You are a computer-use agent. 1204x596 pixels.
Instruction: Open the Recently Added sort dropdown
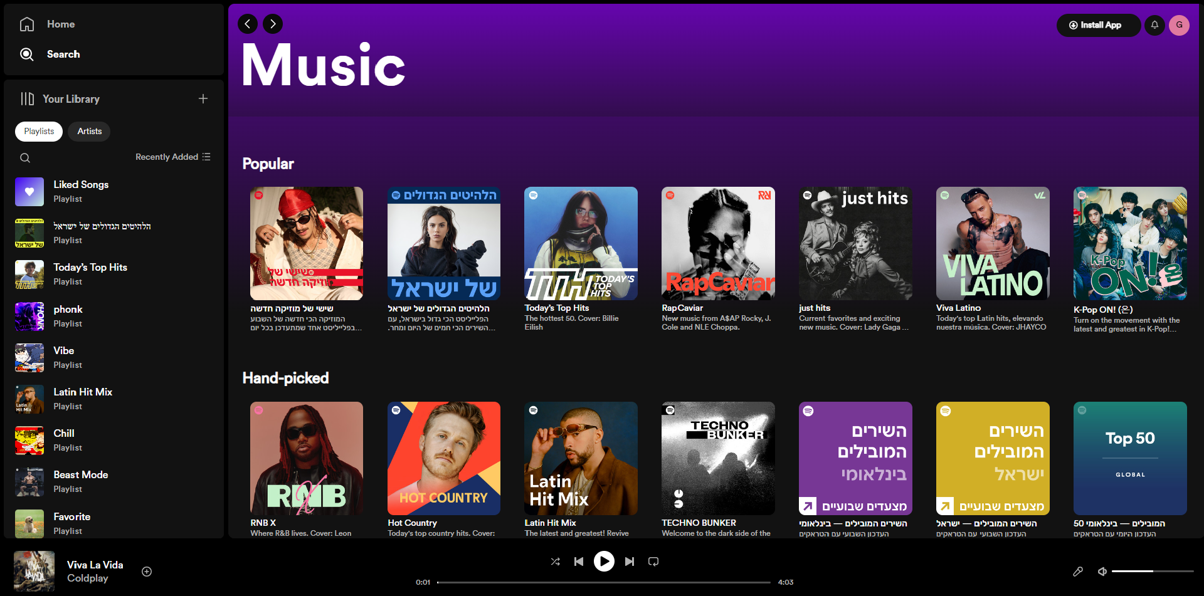[166, 157]
